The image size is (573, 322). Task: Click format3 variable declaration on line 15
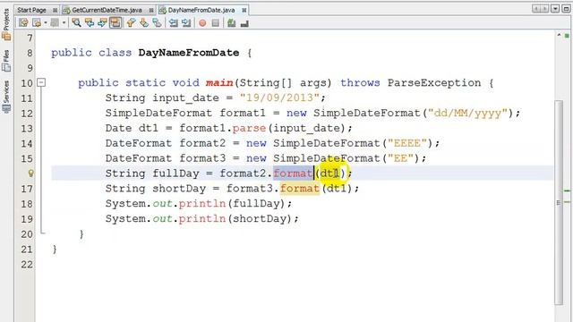(x=202, y=158)
